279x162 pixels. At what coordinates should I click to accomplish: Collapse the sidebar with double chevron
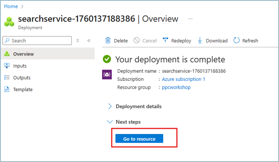tap(89, 41)
